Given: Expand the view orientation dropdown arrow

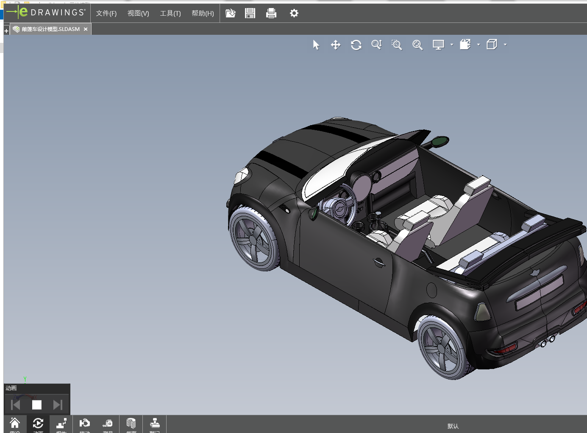Looking at the screenshot, I should (x=479, y=45).
